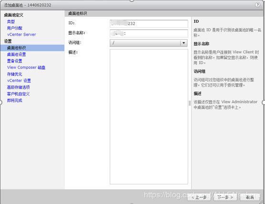Open 即将完成 step
Image resolution: width=265 pixels, height=204 pixels.
pos(14,100)
